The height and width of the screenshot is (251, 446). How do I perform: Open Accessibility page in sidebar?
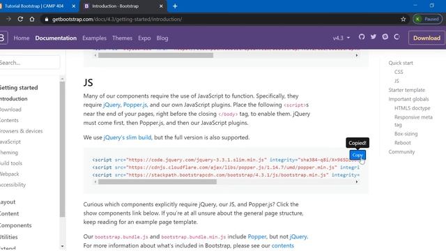(13, 185)
